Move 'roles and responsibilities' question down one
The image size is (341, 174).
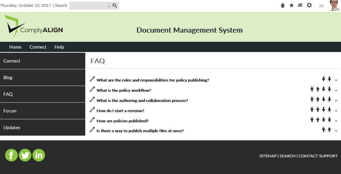click(x=324, y=79)
